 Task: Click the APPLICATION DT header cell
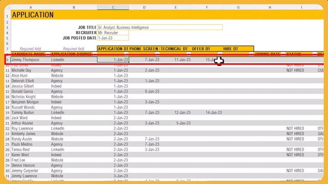pos(113,49)
